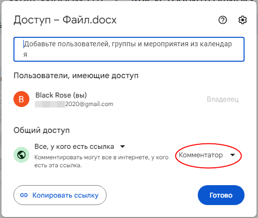This screenshot has height=218, width=258.
Task: Open the help question mark icon
Action: coord(223,20)
